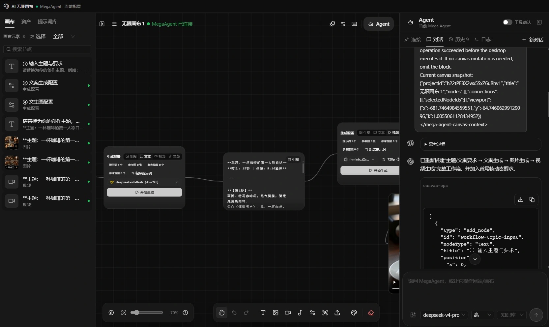Open the 全部 filter dropdown

[64, 36]
